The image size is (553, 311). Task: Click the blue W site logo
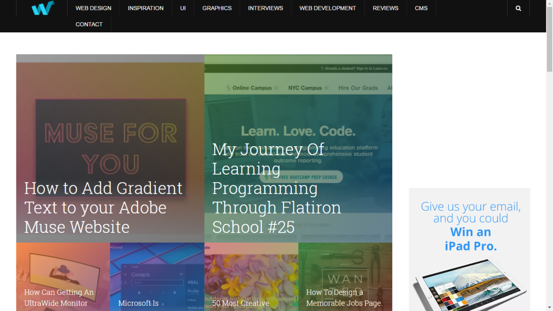click(x=43, y=8)
